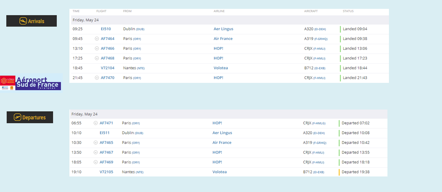Viewport: 442px width, 192px height.
Task: Open flight AF7467 departure link
Action: [107, 152]
